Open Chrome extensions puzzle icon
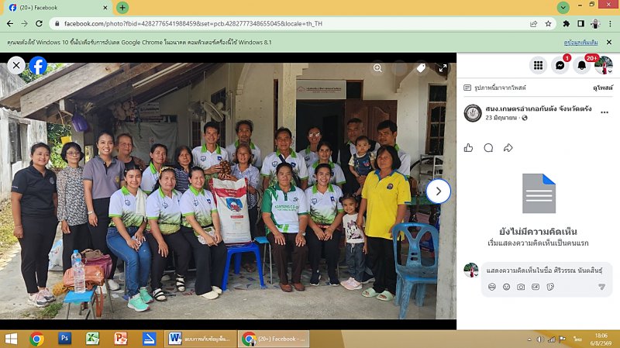 click(x=567, y=24)
